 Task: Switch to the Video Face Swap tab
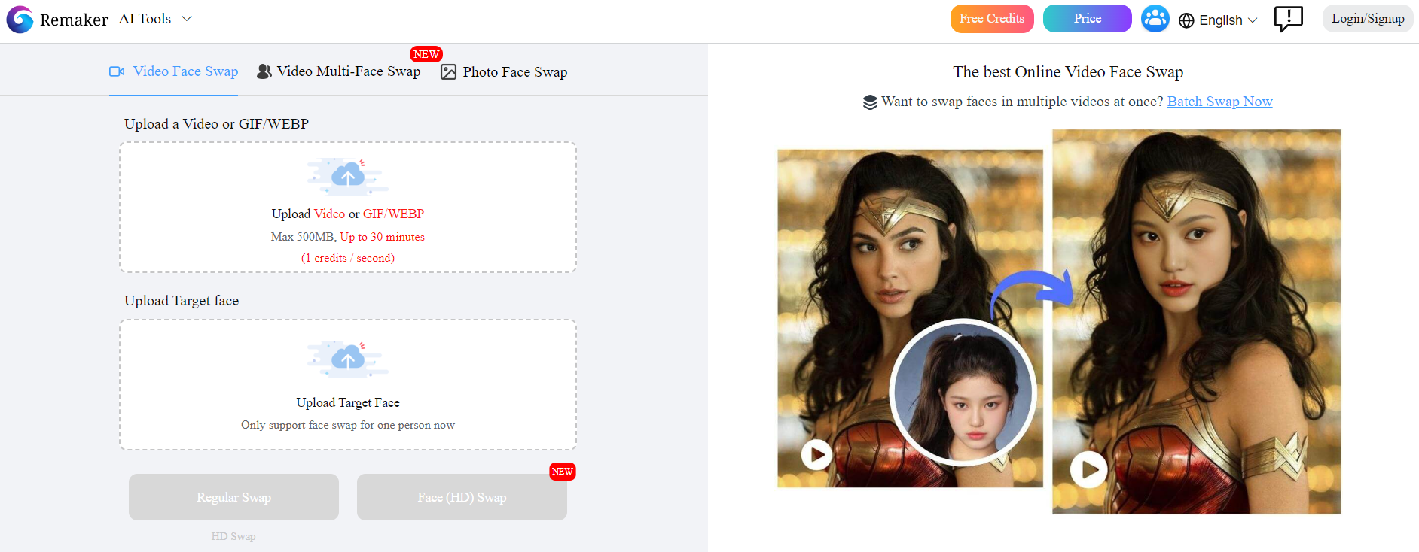[x=174, y=71]
